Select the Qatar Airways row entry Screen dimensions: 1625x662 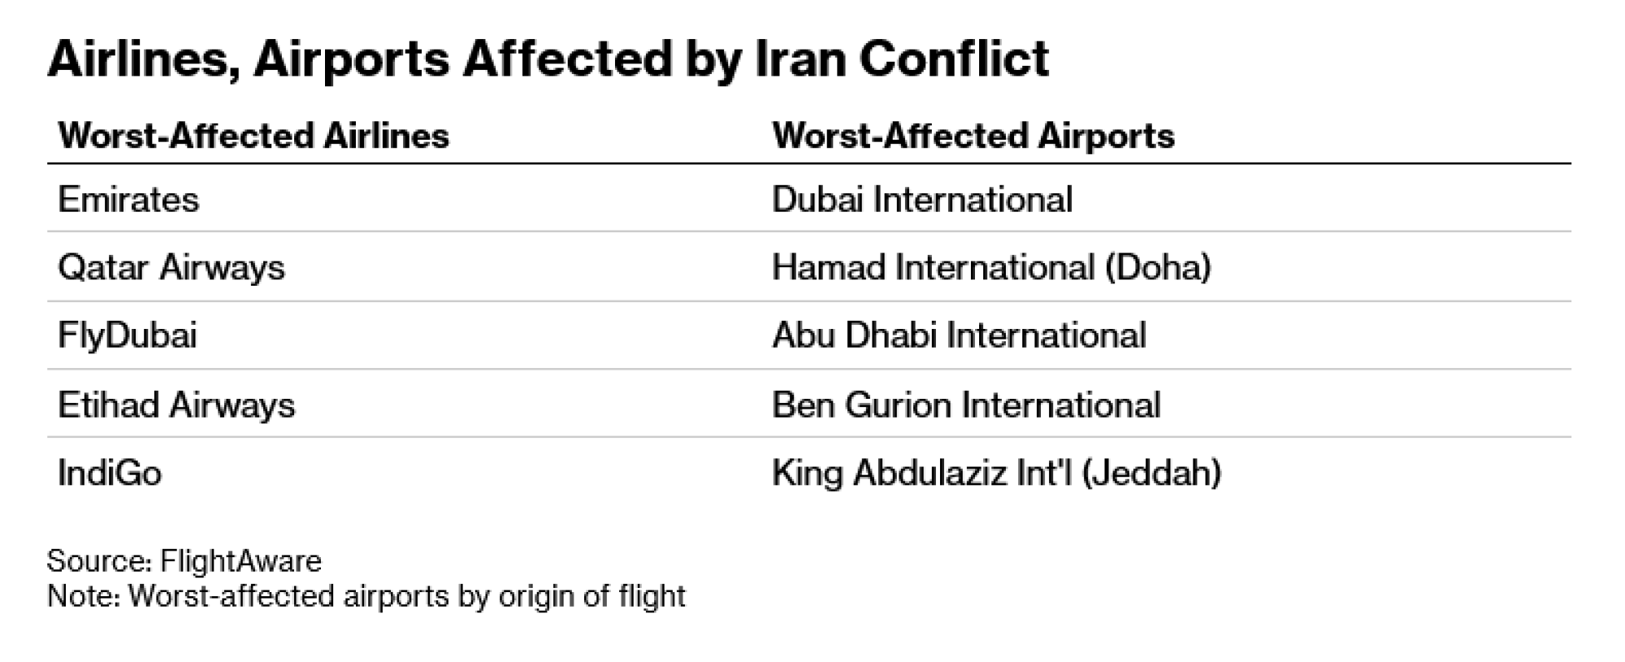coord(171,268)
